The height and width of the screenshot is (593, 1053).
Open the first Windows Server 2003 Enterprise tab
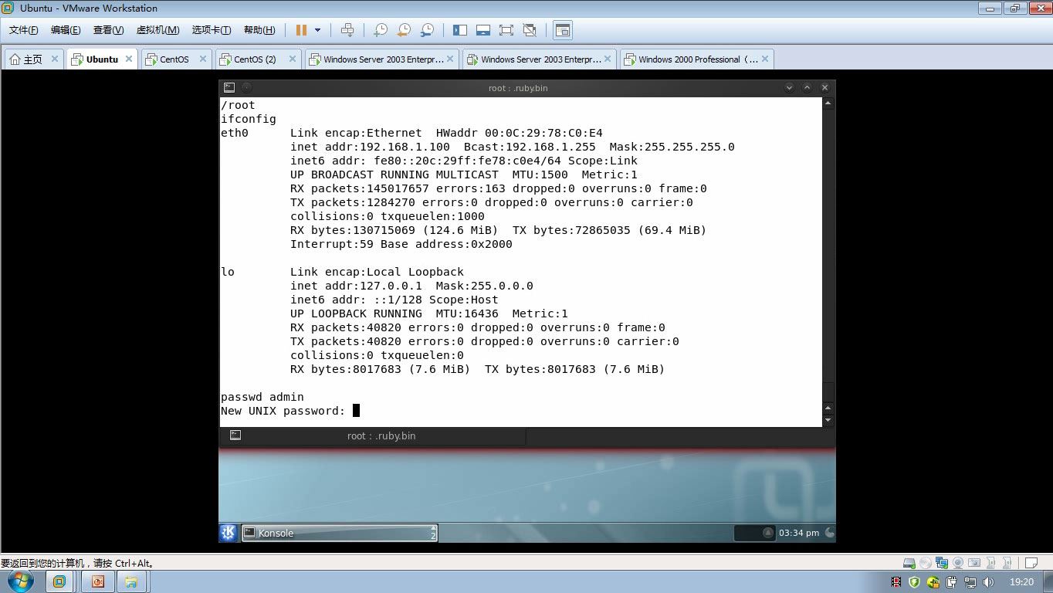(383, 59)
